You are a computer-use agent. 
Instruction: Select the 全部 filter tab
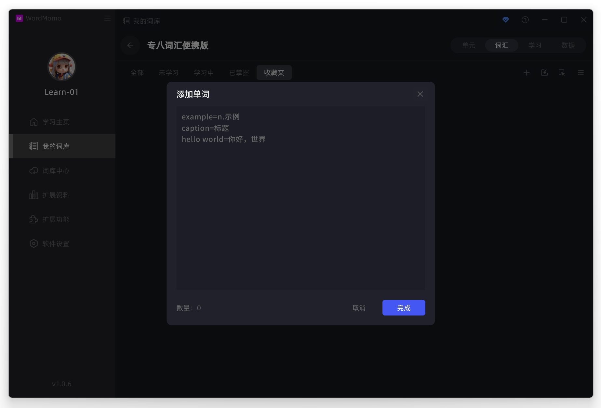(x=137, y=73)
